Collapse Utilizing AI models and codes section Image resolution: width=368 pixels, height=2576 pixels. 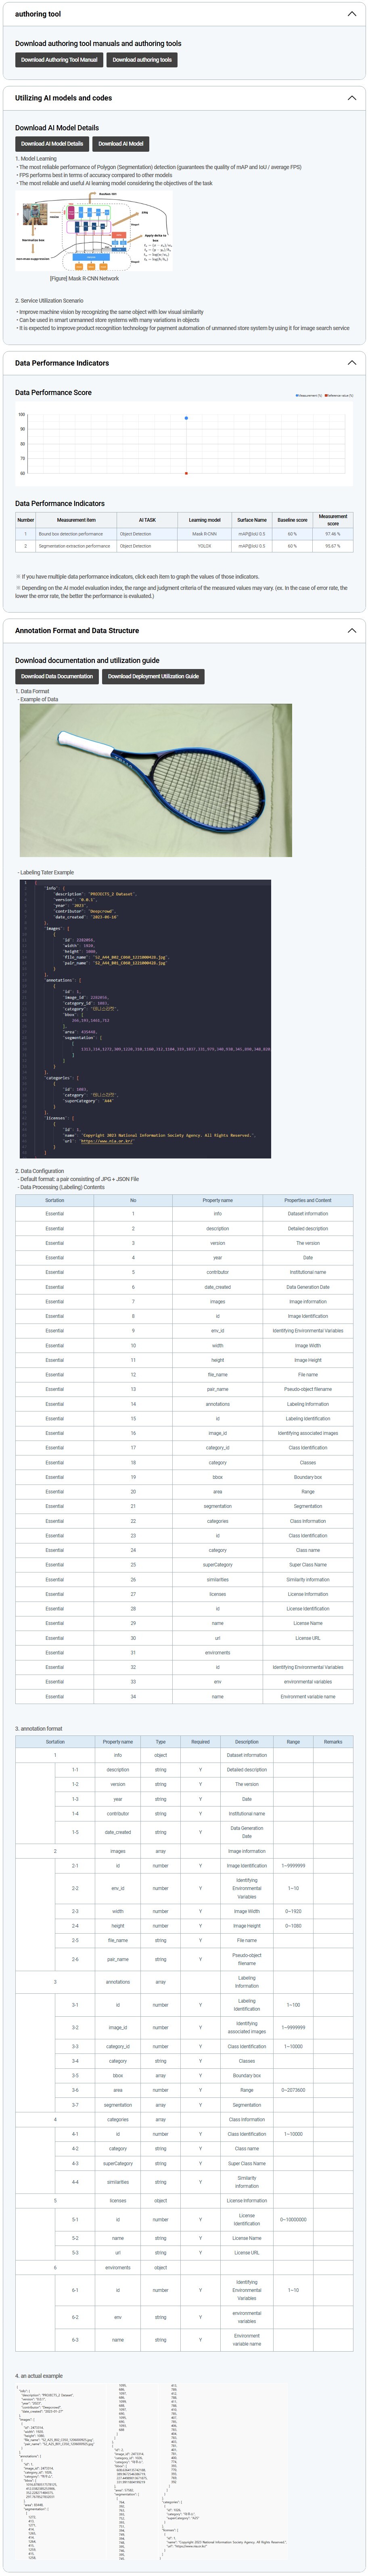tap(351, 98)
